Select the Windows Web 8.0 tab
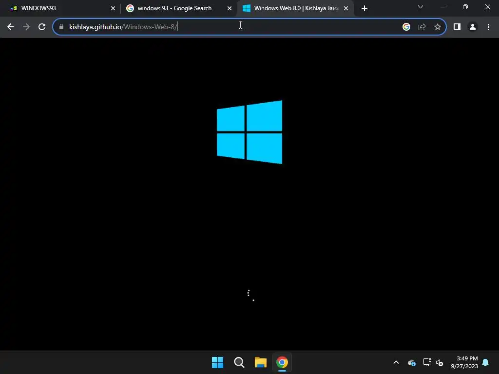The image size is (499, 374). [x=295, y=8]
